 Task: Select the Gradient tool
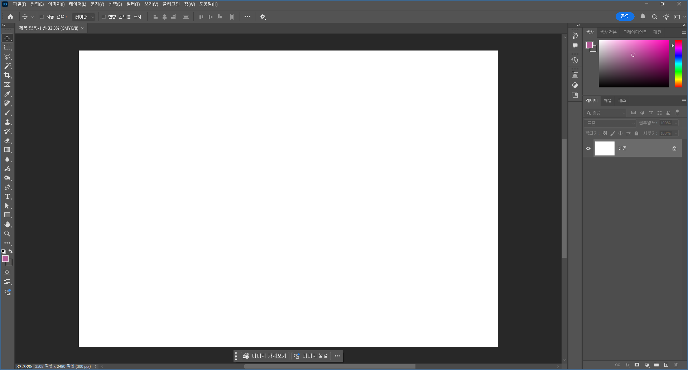[7, 150]
